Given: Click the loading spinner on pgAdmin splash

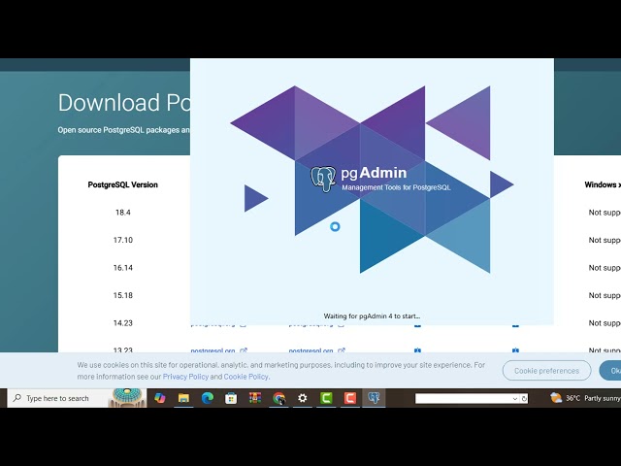Looking at the screenshot, I should 335,226.
